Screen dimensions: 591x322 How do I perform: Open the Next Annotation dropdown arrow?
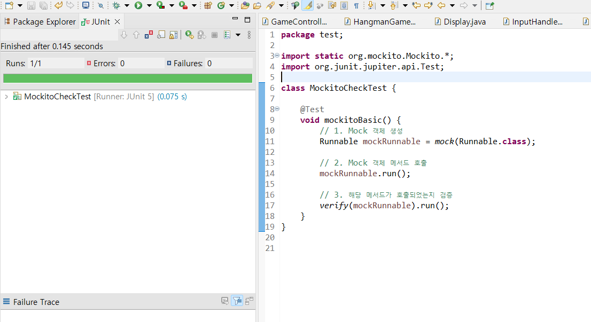(x=383, y=6)
